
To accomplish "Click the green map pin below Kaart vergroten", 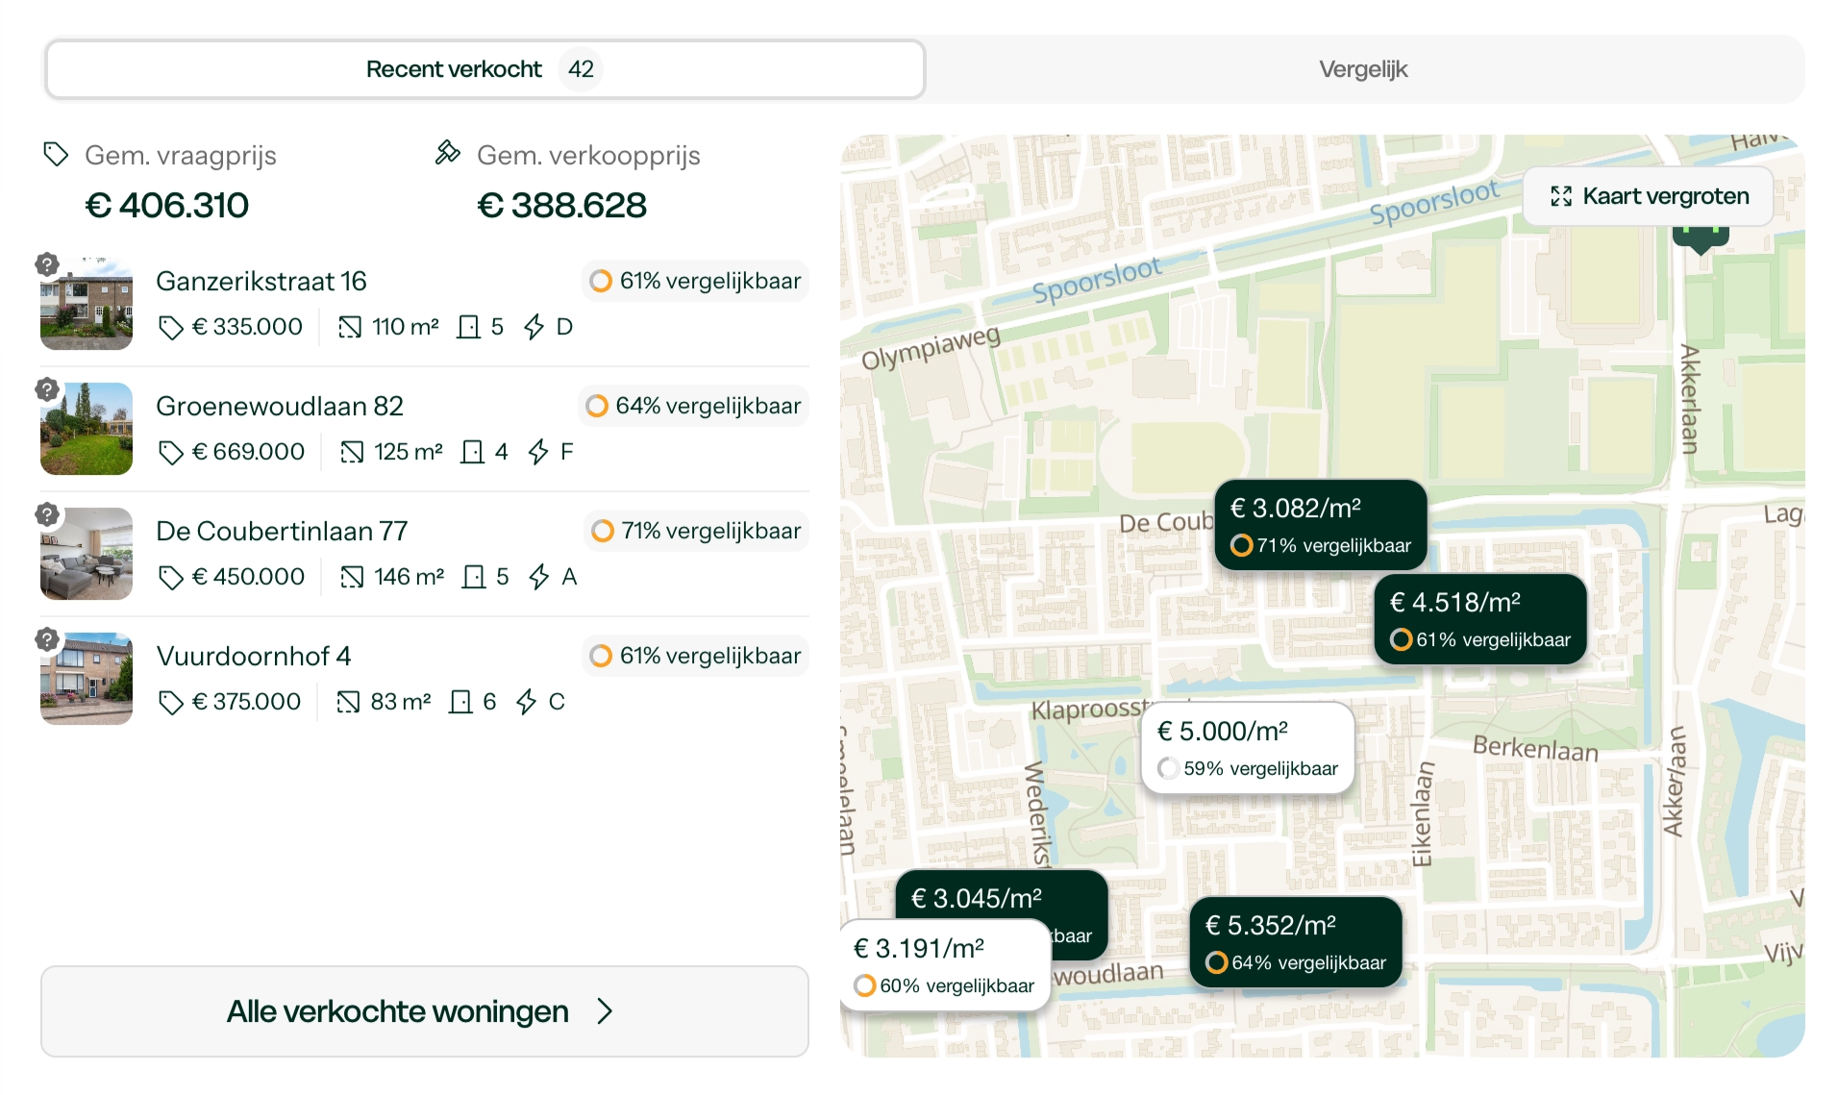I will tap(1701, 239).
